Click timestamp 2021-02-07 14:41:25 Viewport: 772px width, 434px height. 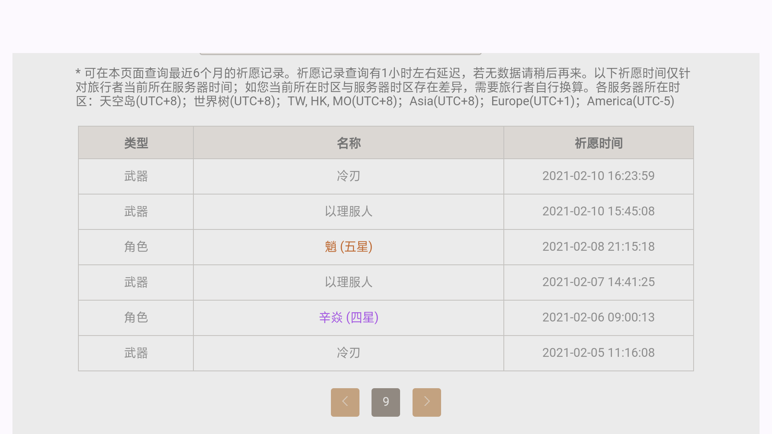pos(599,282)
